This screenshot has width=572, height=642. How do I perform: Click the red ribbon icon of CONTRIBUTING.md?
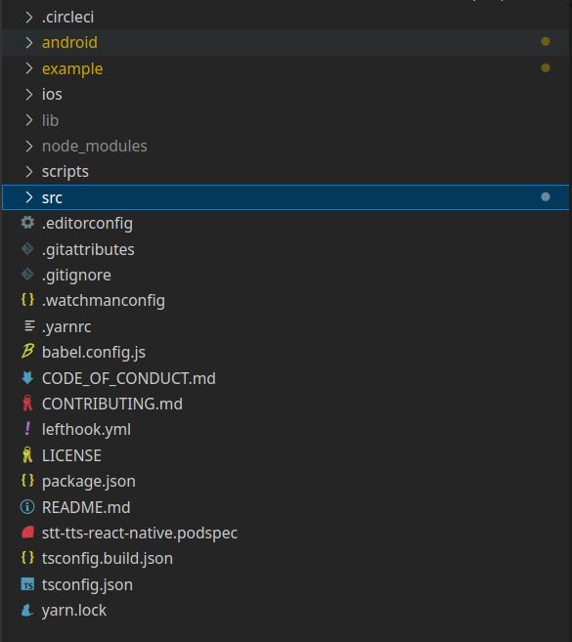[x=27, y=404]
